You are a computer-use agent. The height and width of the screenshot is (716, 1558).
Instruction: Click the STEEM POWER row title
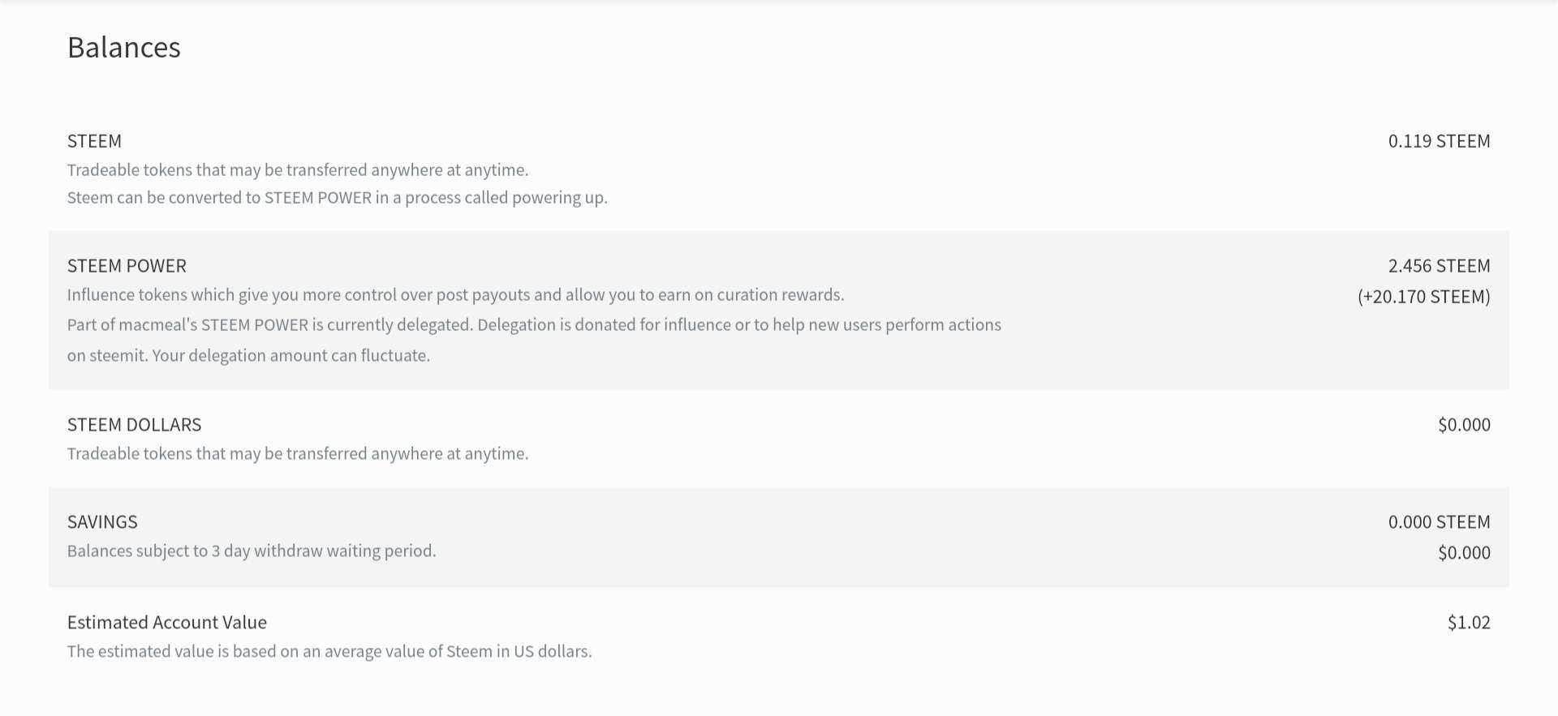tap(127, 266)
